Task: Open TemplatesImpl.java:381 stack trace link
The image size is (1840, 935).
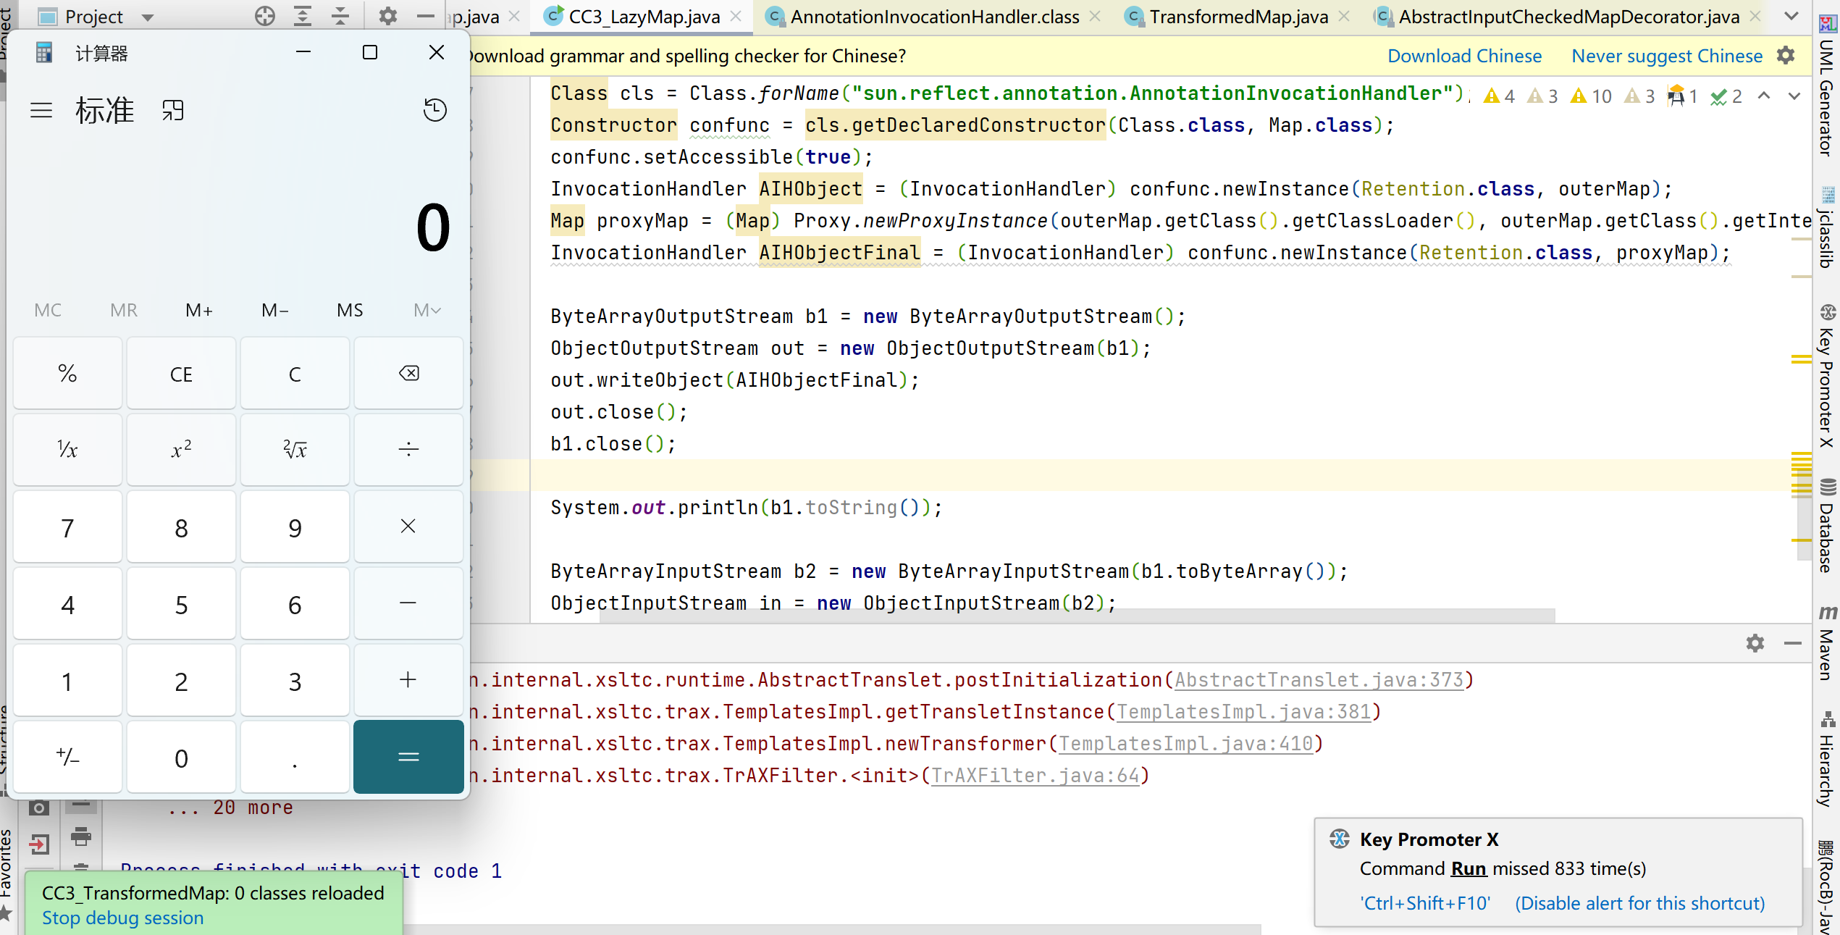Action: 1243,712
